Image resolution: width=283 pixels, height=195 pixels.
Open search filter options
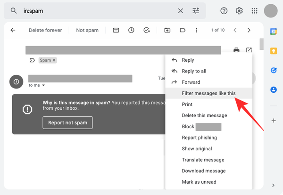pyautogui.click(x=196, y=11)
